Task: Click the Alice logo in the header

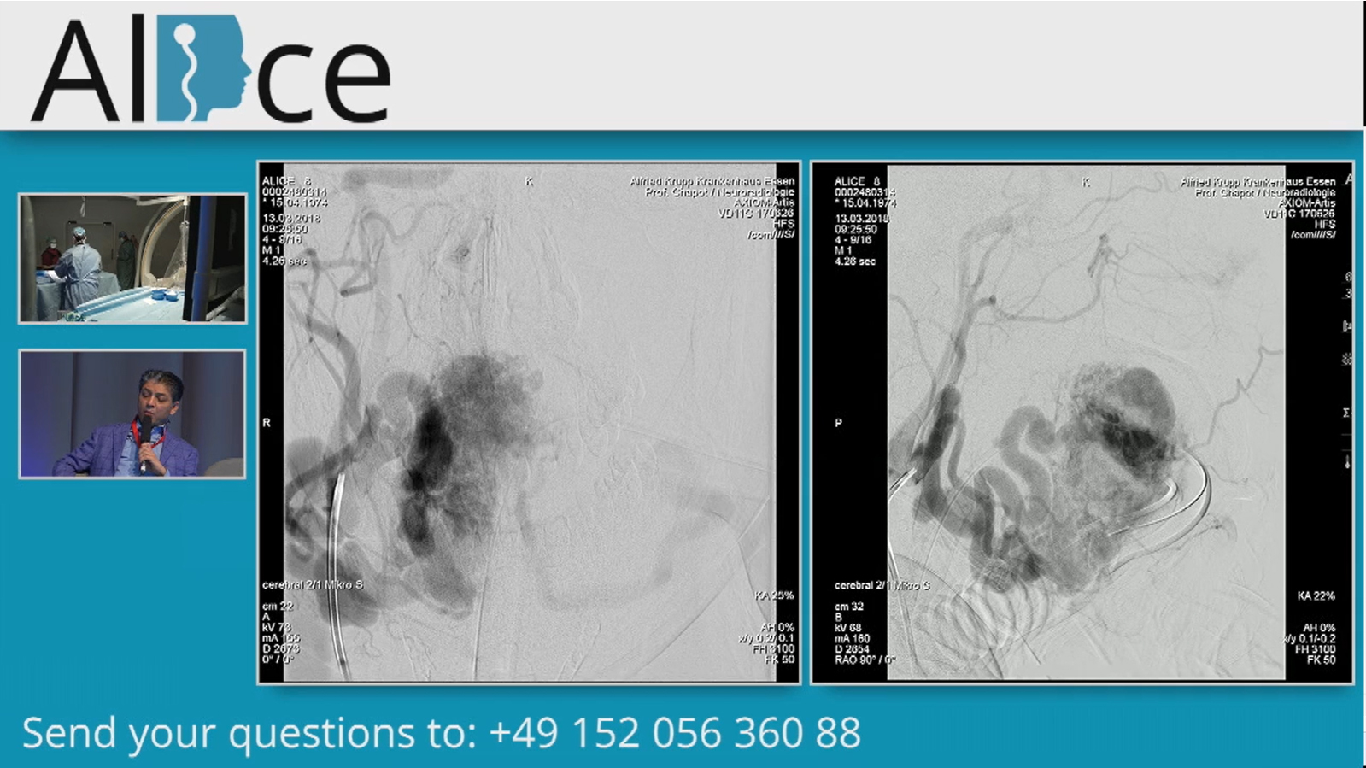Action: tap(210, 68)
